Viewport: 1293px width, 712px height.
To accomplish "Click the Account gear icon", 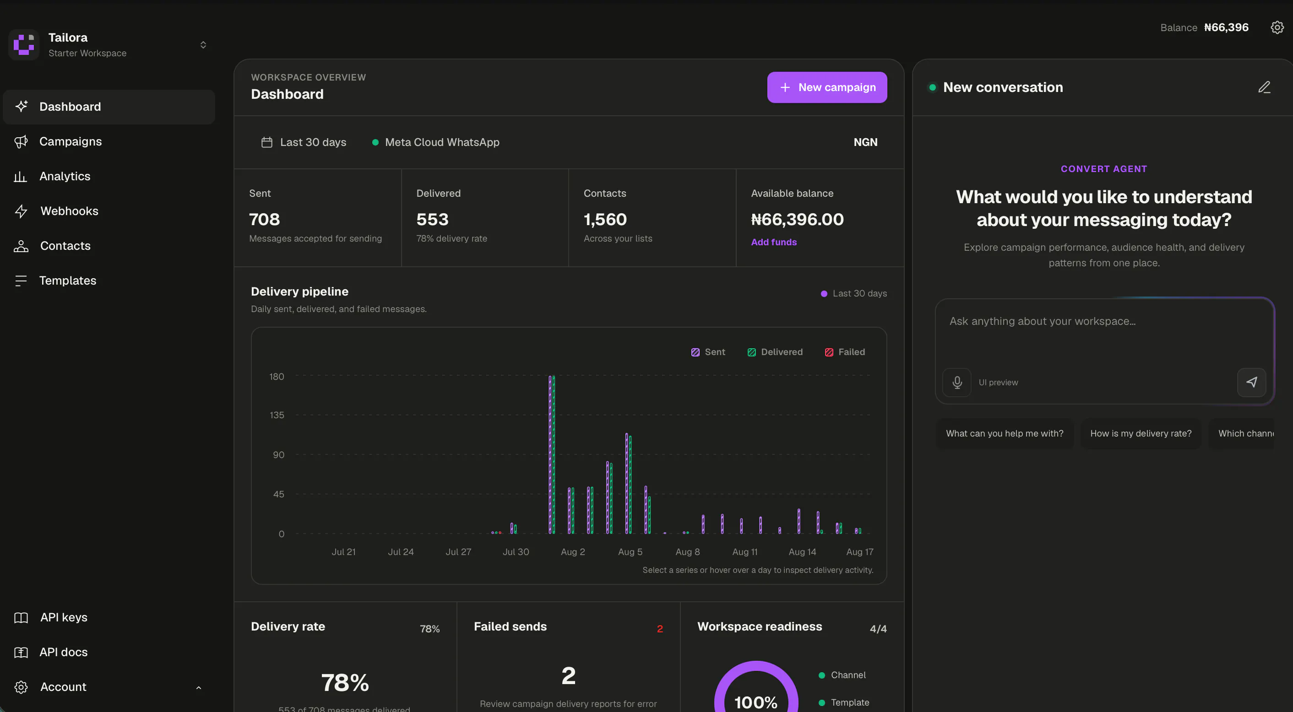I will click(x=21, y=687).
